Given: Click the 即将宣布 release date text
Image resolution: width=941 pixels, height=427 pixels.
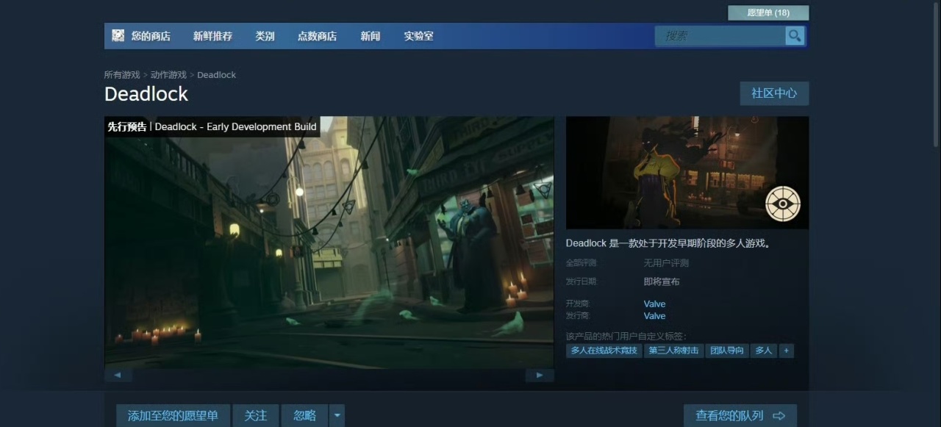Looking at the screenshot, I should pyautogui.click(x=662, y=281).
